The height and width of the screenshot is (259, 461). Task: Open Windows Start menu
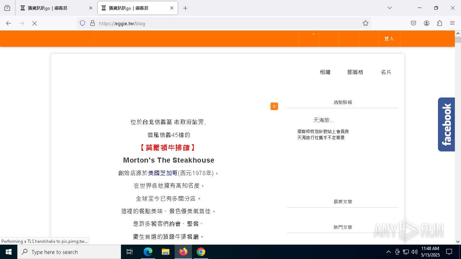[x=9, y=252]
